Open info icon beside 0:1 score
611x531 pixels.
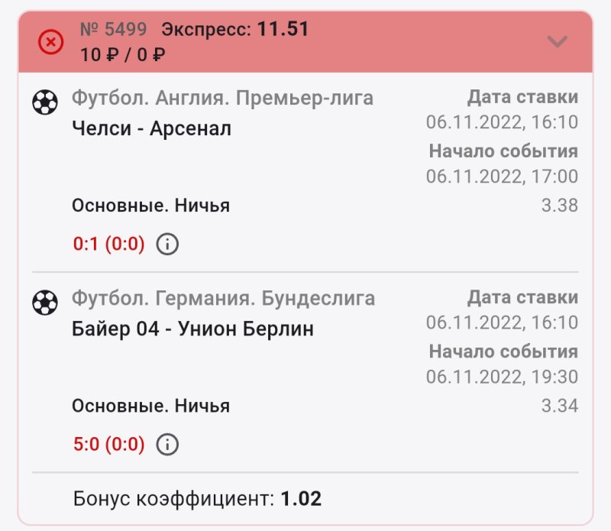(167, 244)
